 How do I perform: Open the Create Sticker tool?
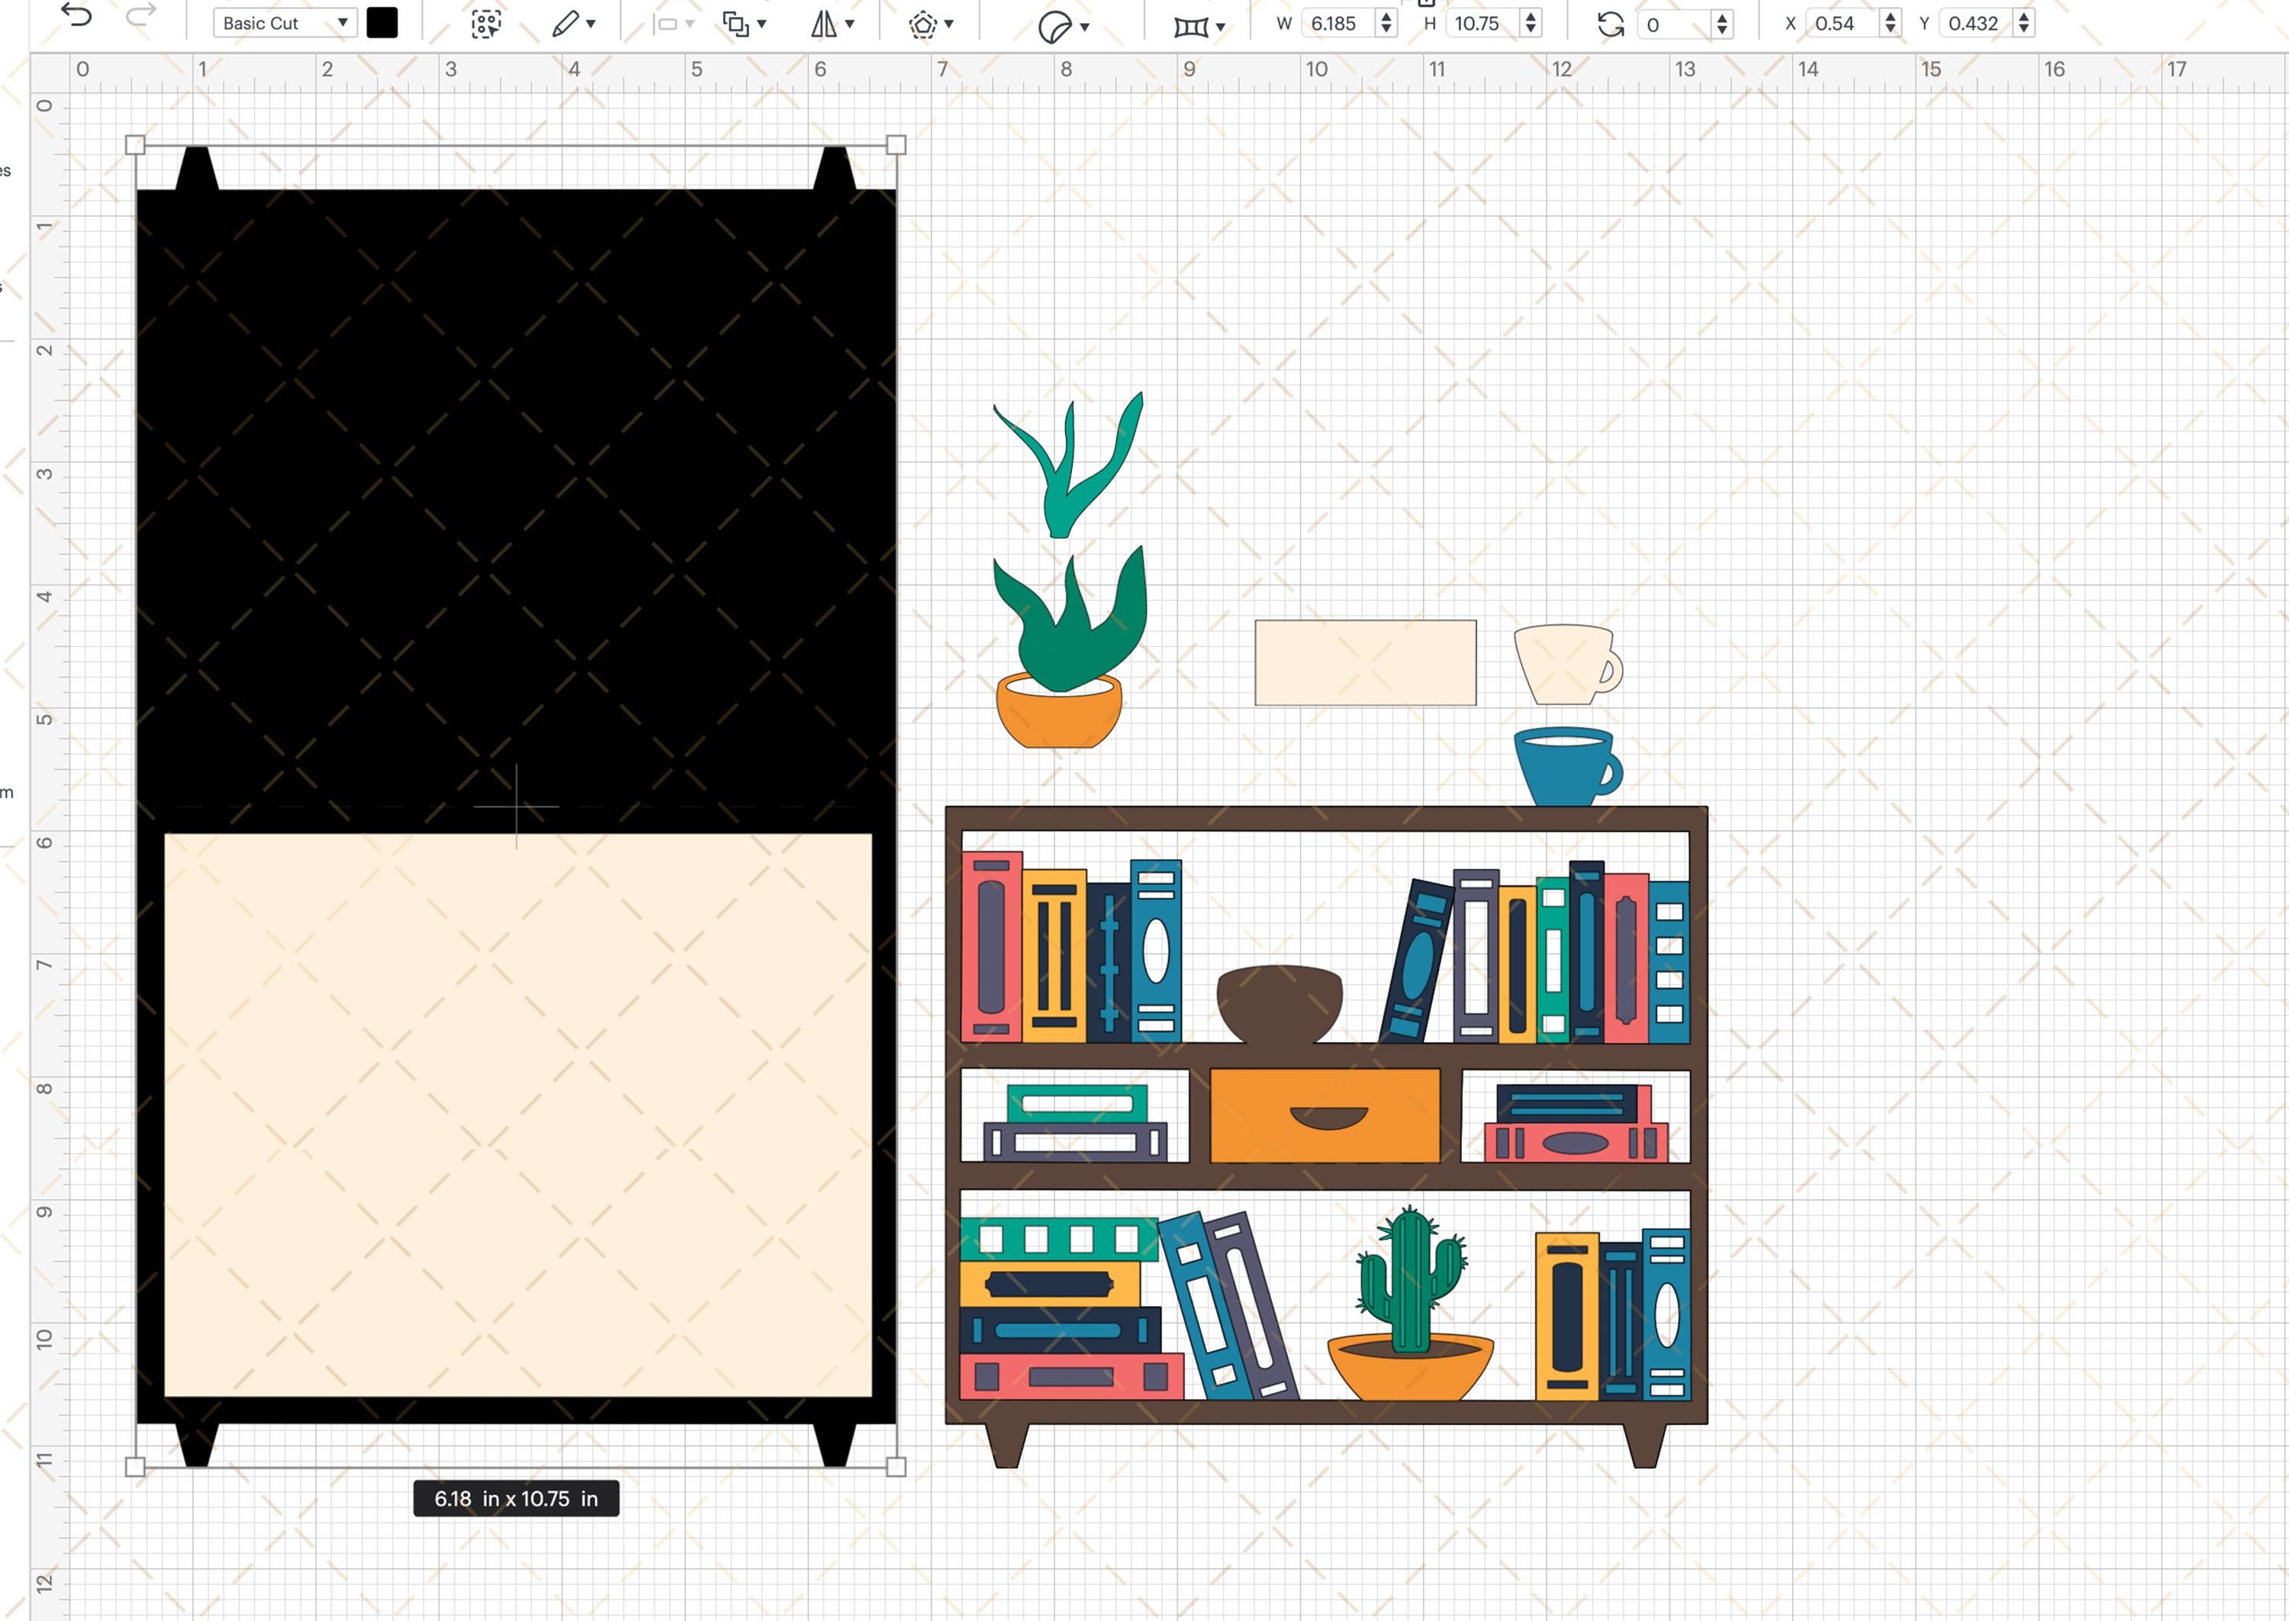coord(1055,27)
